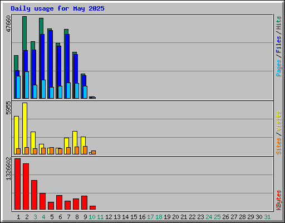Select day 2 on the x-axis
285x223 pixels.
click(27, 217)
